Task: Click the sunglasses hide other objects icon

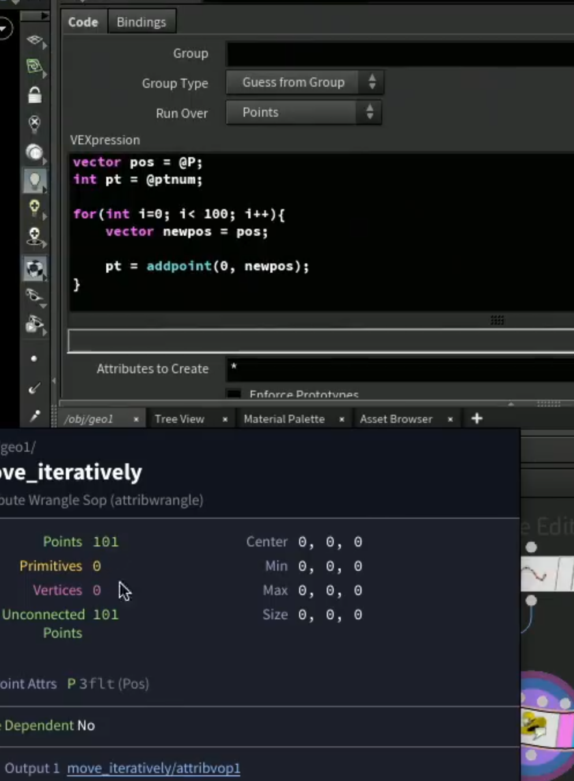Action: tap(35, 296)
